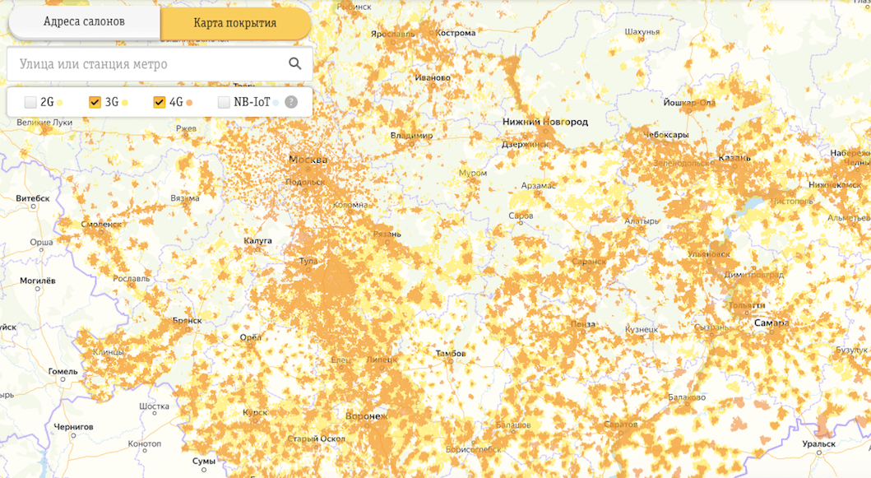
Task: Open the NB-IoT help question mark icon
Action: pos(290,103)
